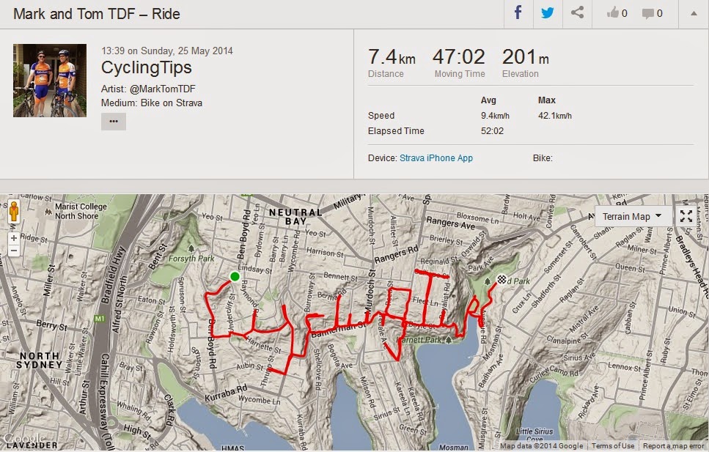Open the share options icon

(x=578, y=13)
